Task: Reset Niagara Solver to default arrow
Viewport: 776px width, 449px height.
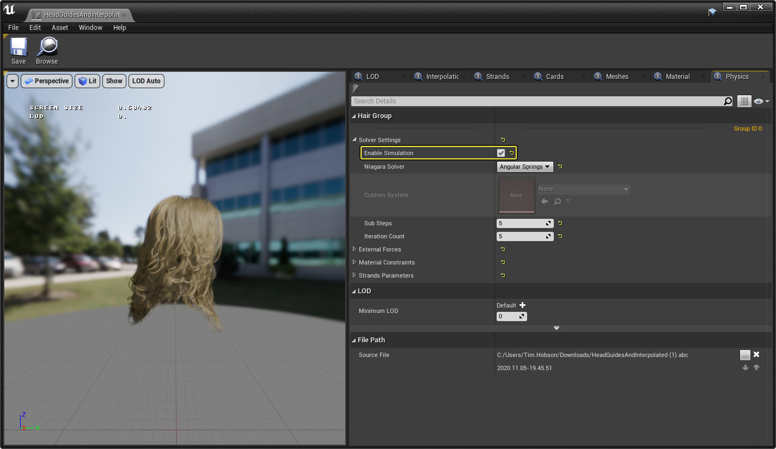Action: (x=560, y=167)
